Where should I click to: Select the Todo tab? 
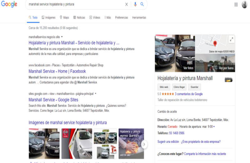33,17
